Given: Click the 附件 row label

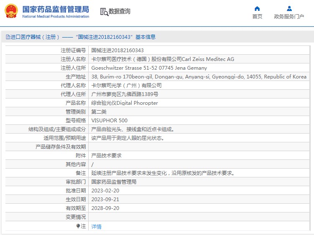Looking at the screenshot, I should coord(81,156).
